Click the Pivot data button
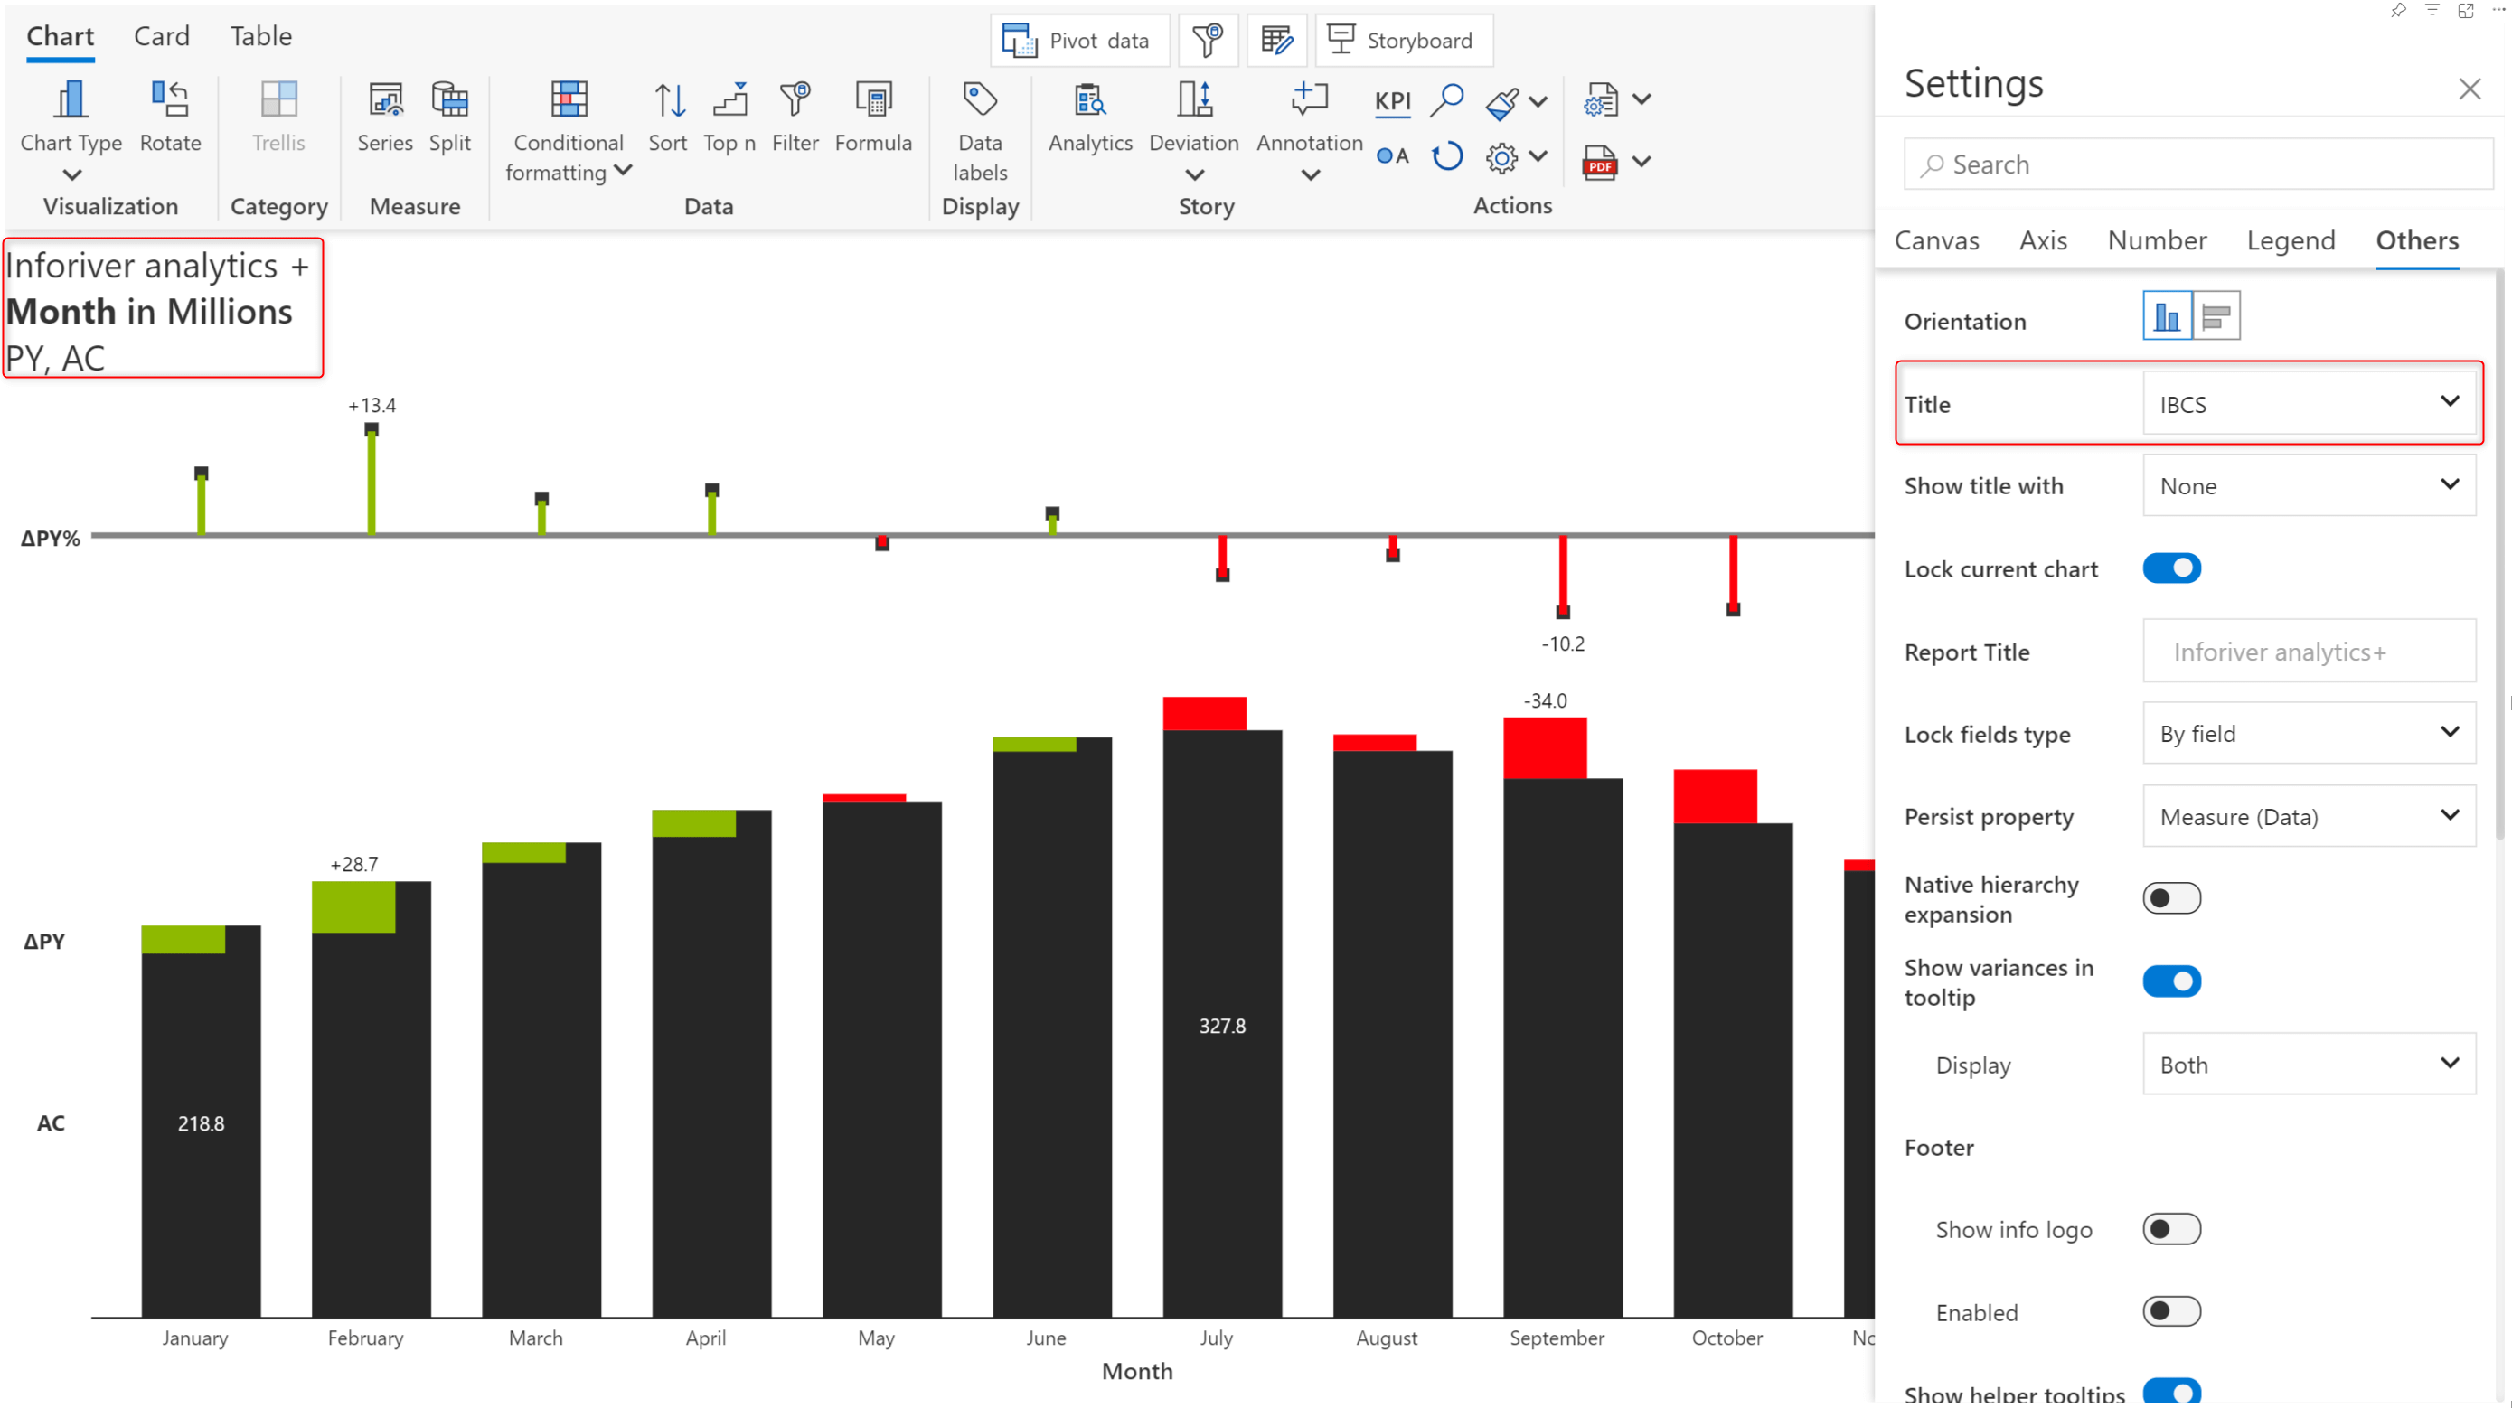The height and width of the screenshot is (1408, 2512). [x=1079, y=40]
